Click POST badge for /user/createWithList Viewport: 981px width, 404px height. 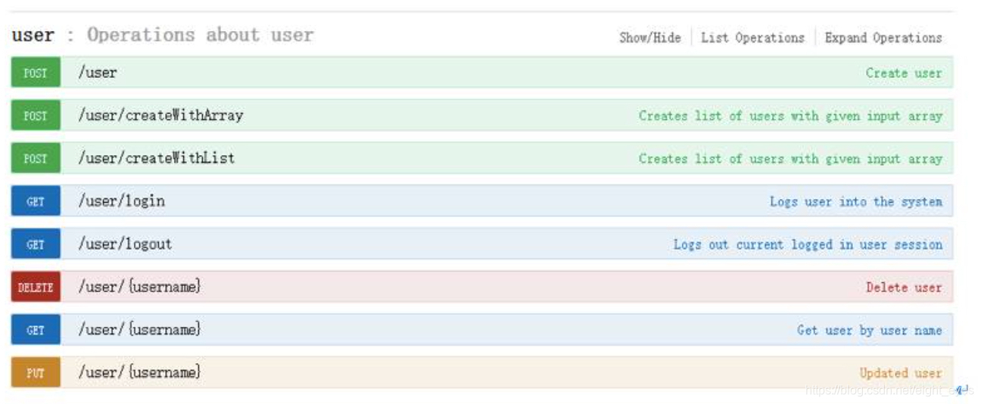(x=36, y=158)
